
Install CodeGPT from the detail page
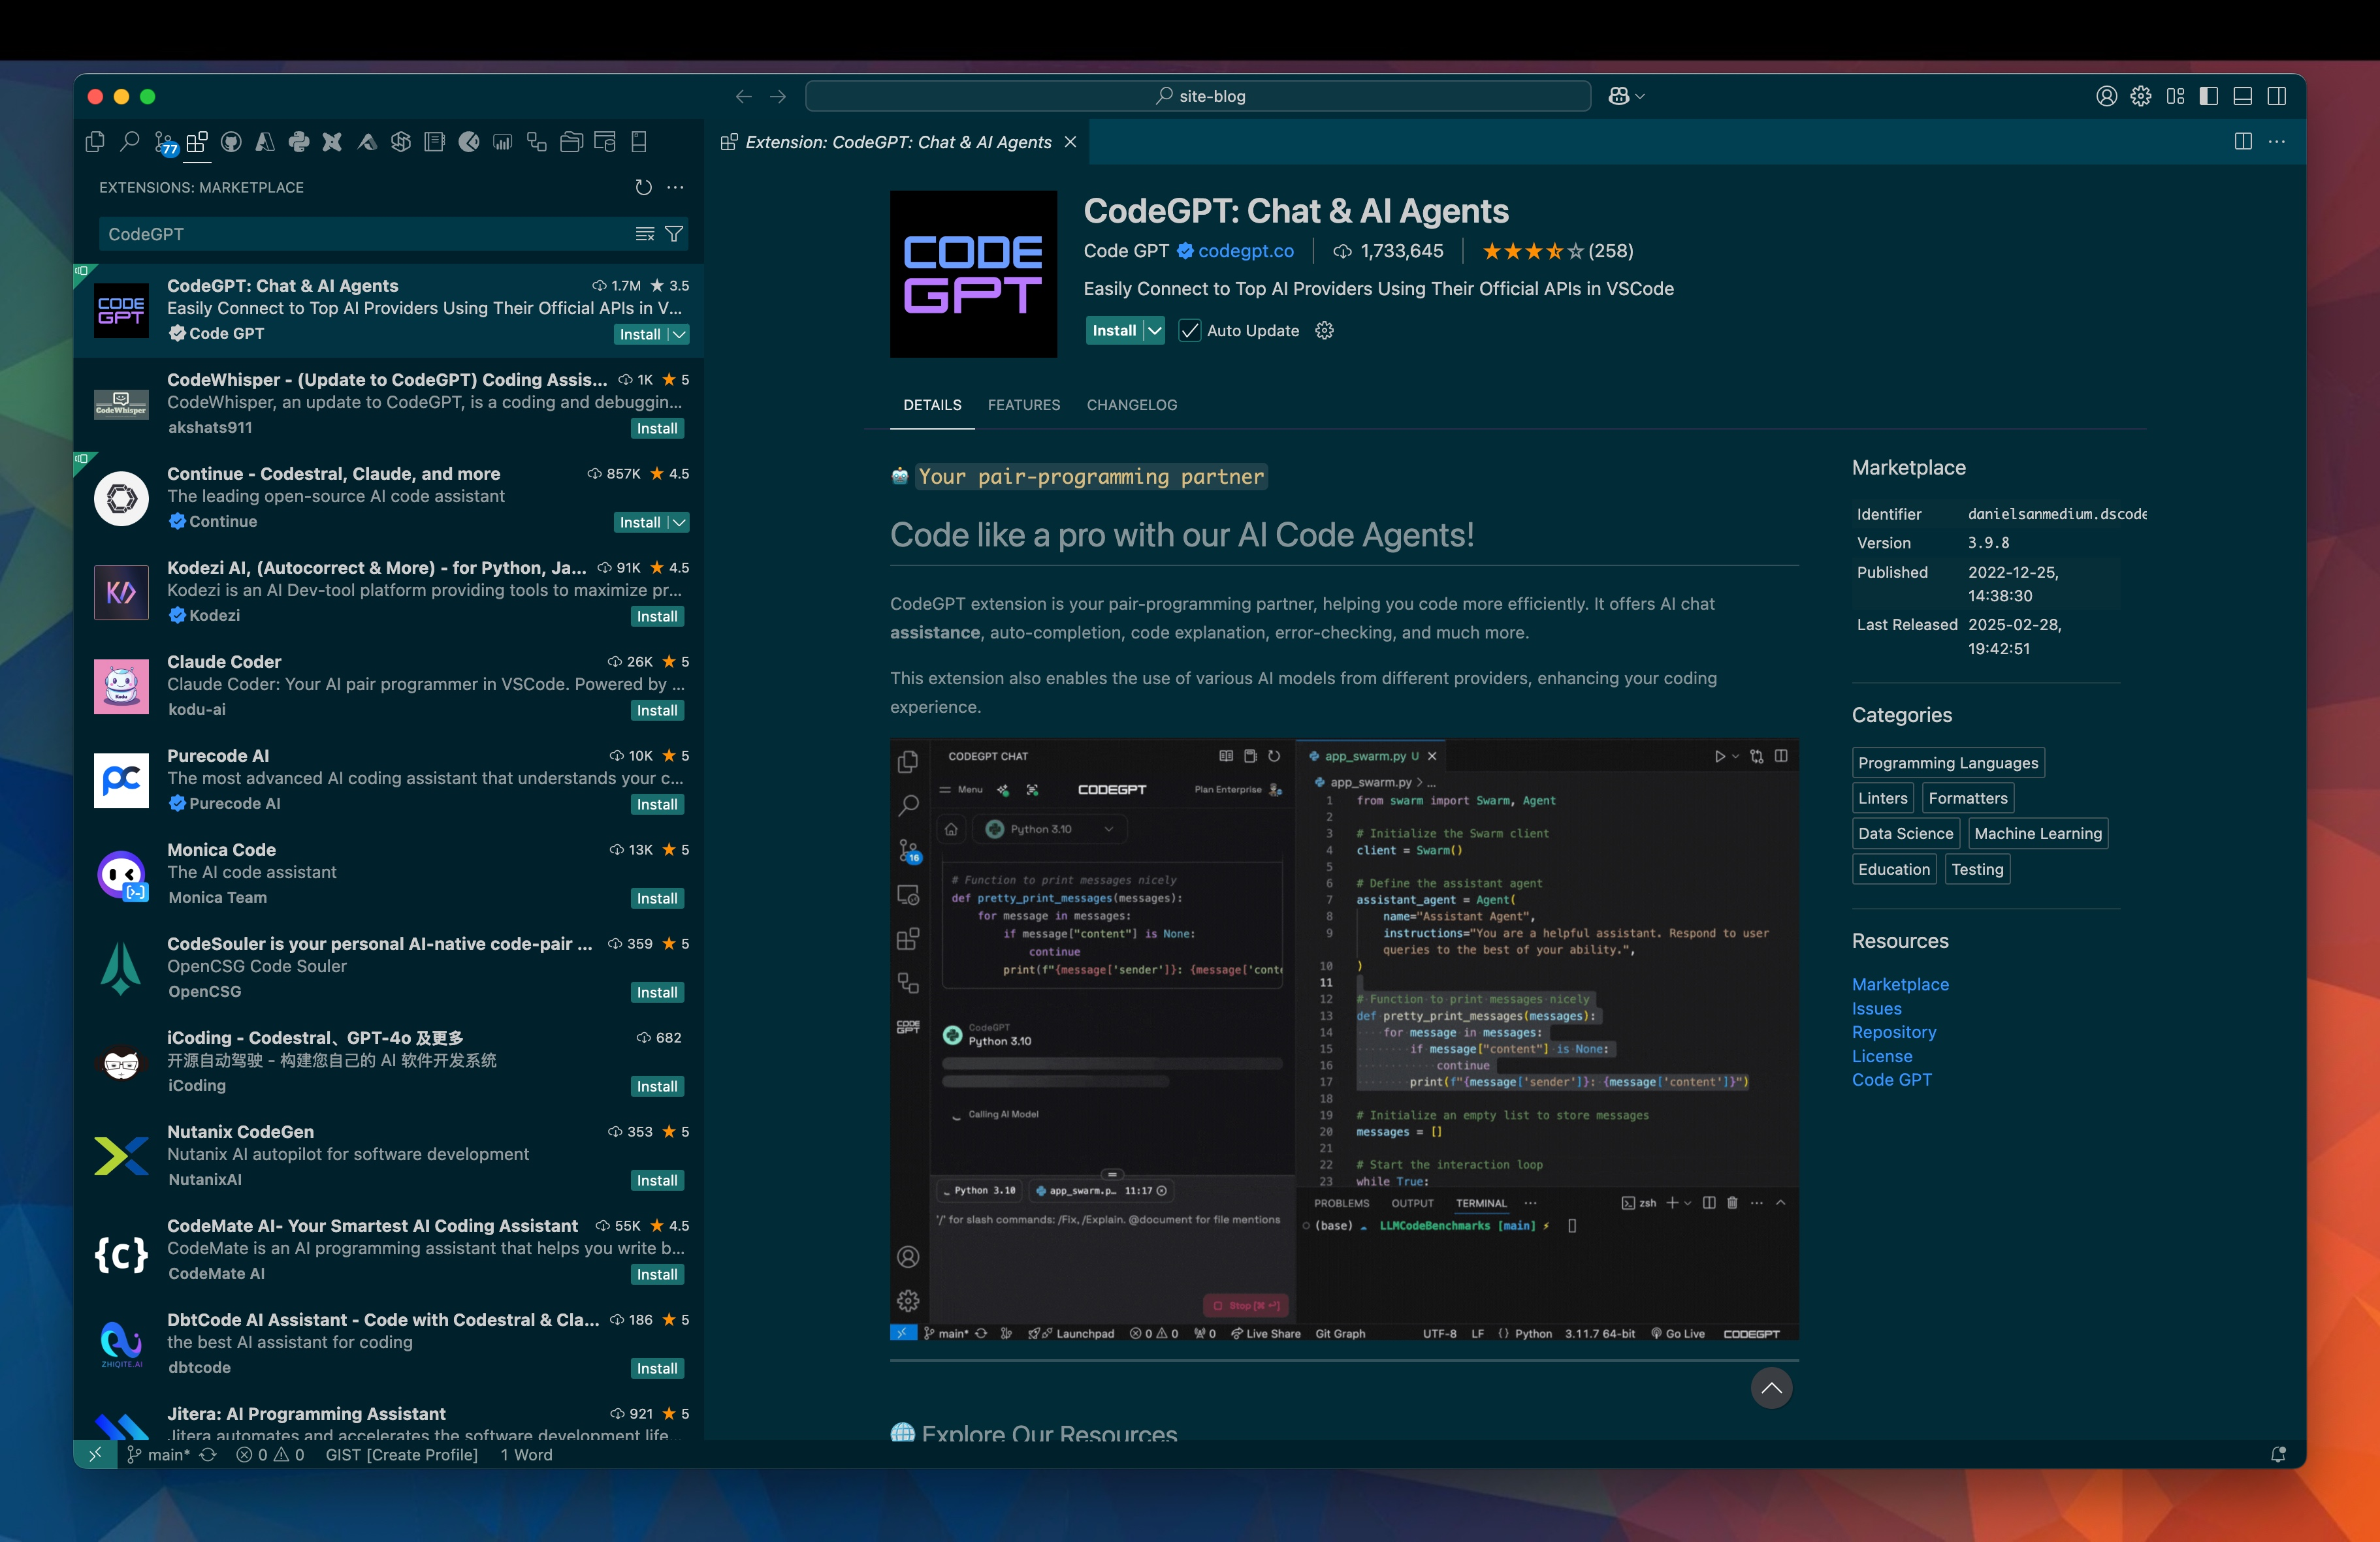pos(1113,331)
